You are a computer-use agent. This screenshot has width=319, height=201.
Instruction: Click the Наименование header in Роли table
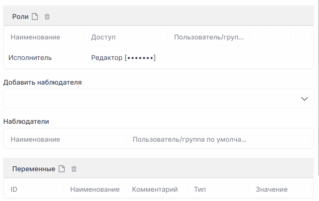35,37
